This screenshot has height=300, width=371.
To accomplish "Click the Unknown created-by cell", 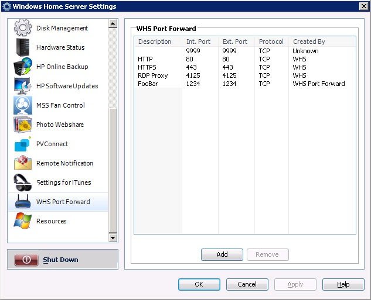I will (x=305, y=51).
